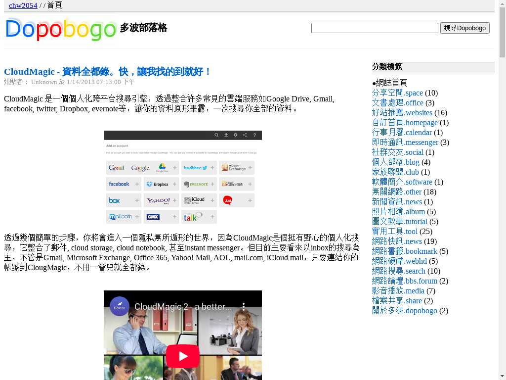Open the 文書處理.office category

398,103
